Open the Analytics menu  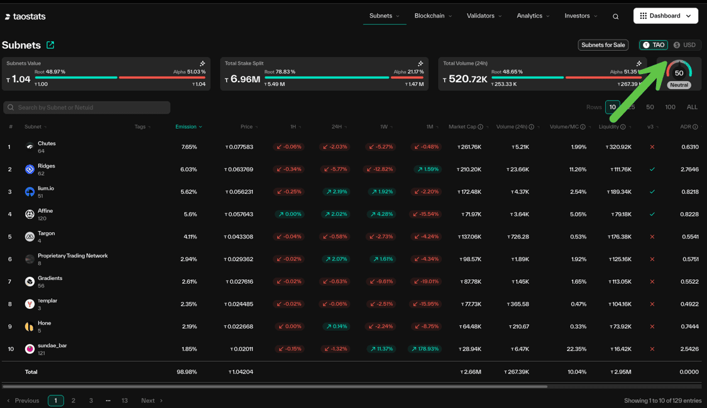click(x=533, y=16)
